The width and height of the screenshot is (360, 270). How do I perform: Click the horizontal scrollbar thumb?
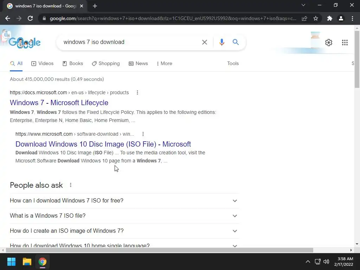tap(160, 250)
